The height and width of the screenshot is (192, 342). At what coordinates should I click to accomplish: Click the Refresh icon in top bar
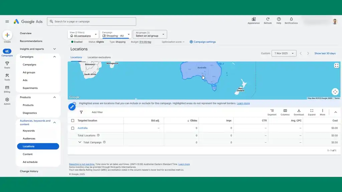(268, 19)
